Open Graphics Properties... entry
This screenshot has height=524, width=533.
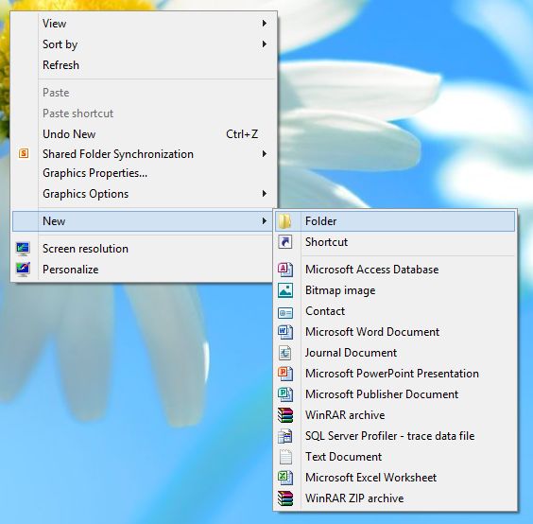coord(144,173)
